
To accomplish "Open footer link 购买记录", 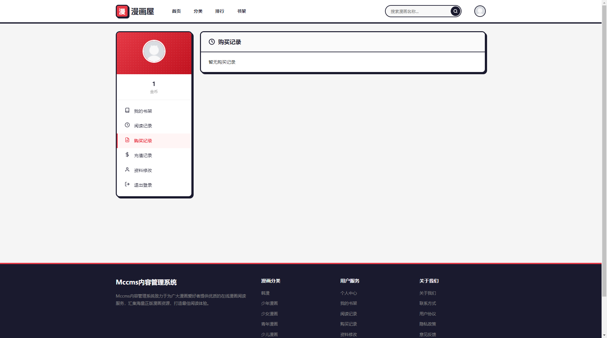I will 349,324.
